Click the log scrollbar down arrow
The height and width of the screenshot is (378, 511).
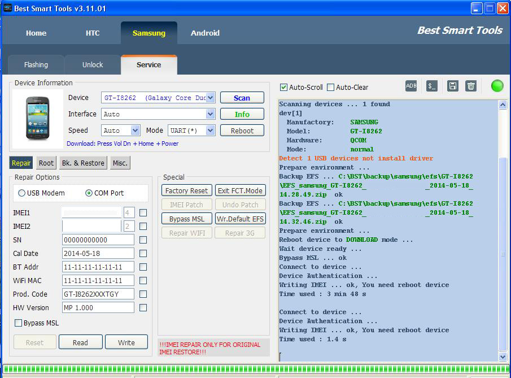[x=503, y=357]
